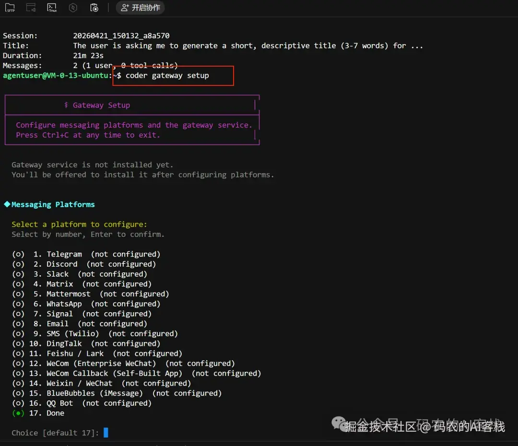Select the Discord radio option

click(18, 264)
